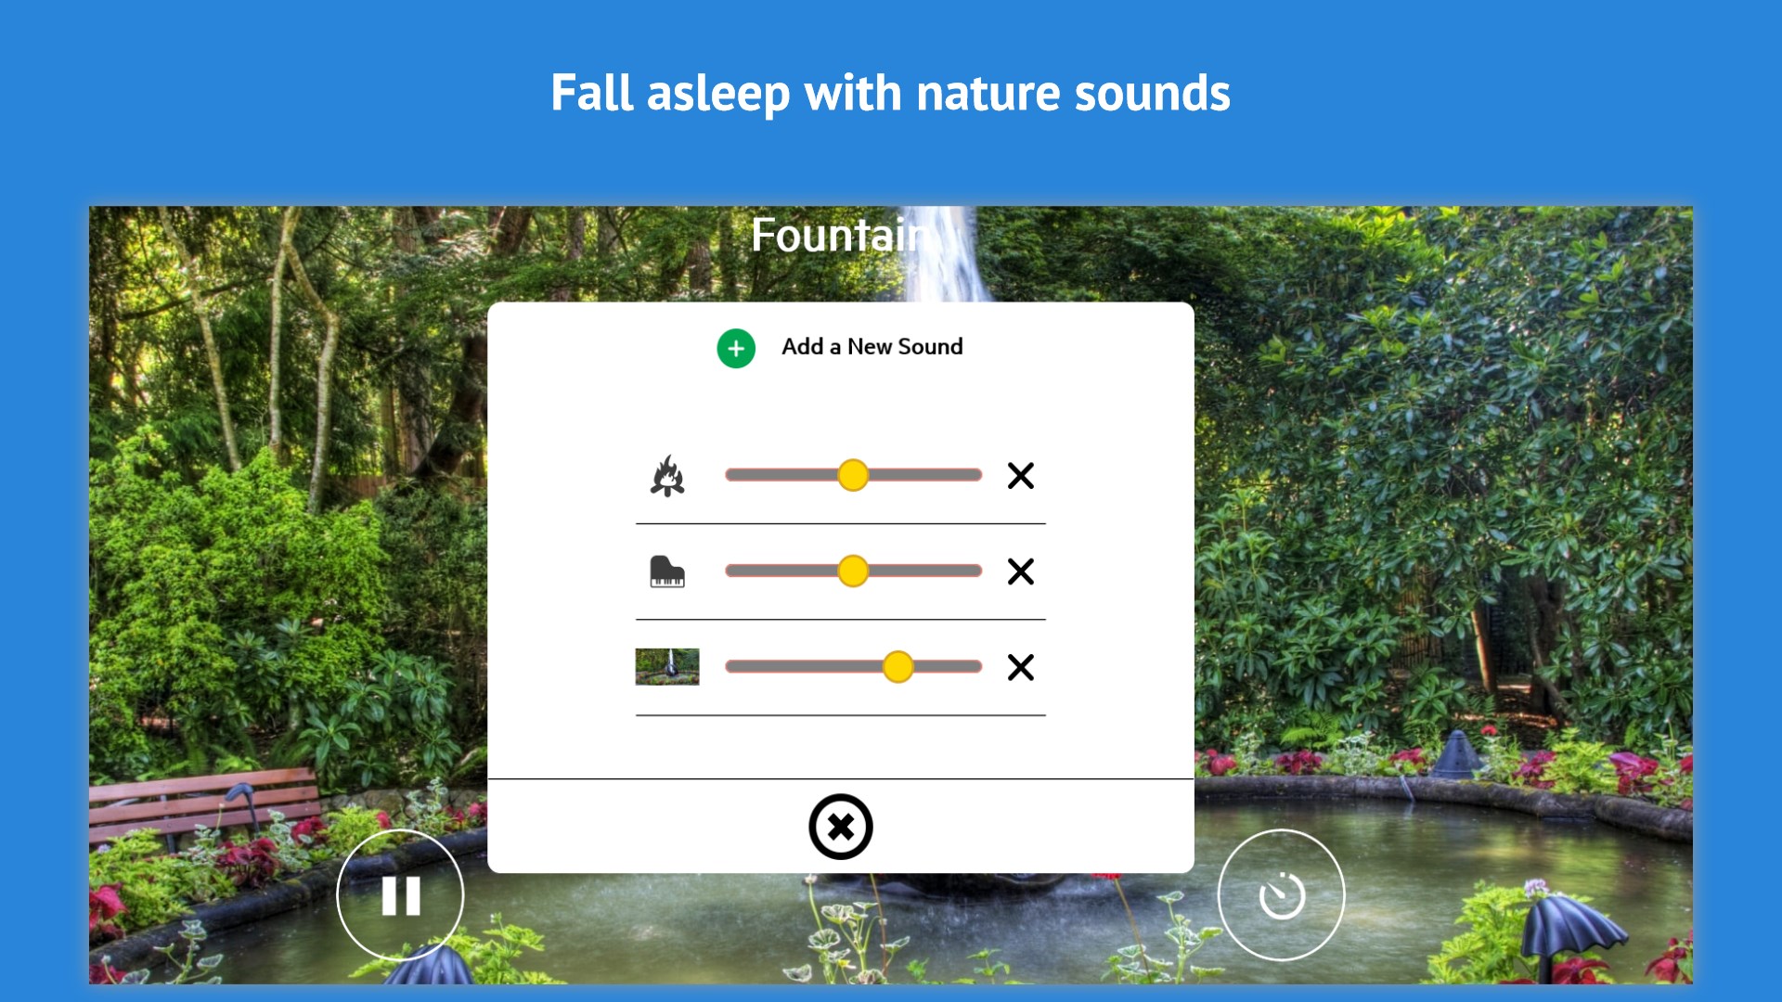1782x1002 pixels.
Task: Set piano volume to maximum on track
Action: click(x=977, y=571)
